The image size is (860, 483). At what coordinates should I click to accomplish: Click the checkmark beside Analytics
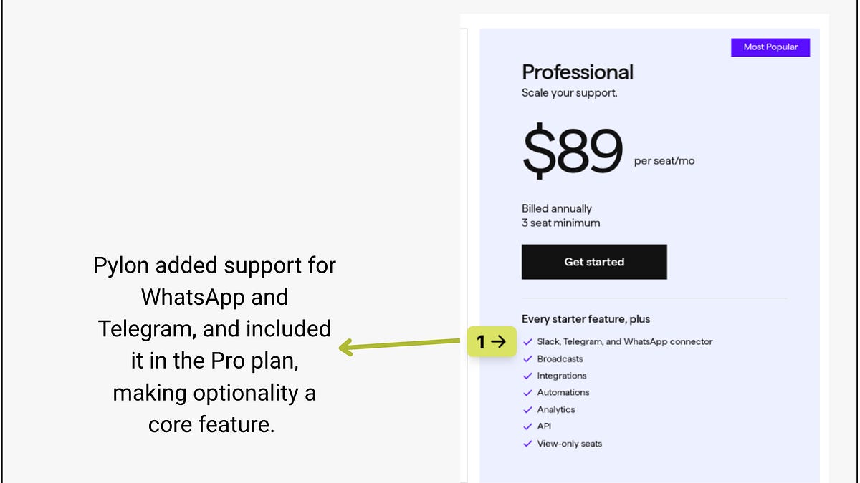pyautogui.click(x=527, y=409)
